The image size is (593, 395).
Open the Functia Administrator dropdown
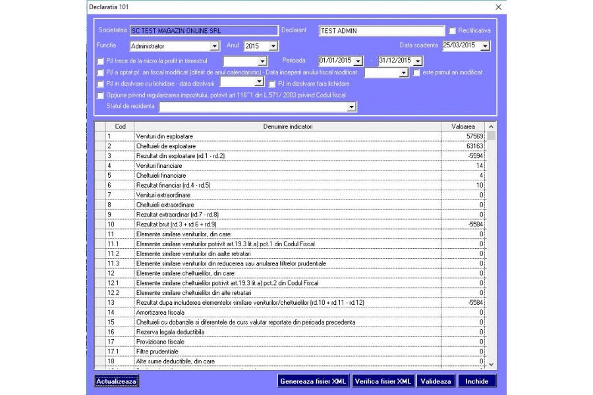[x=214, y=46]
